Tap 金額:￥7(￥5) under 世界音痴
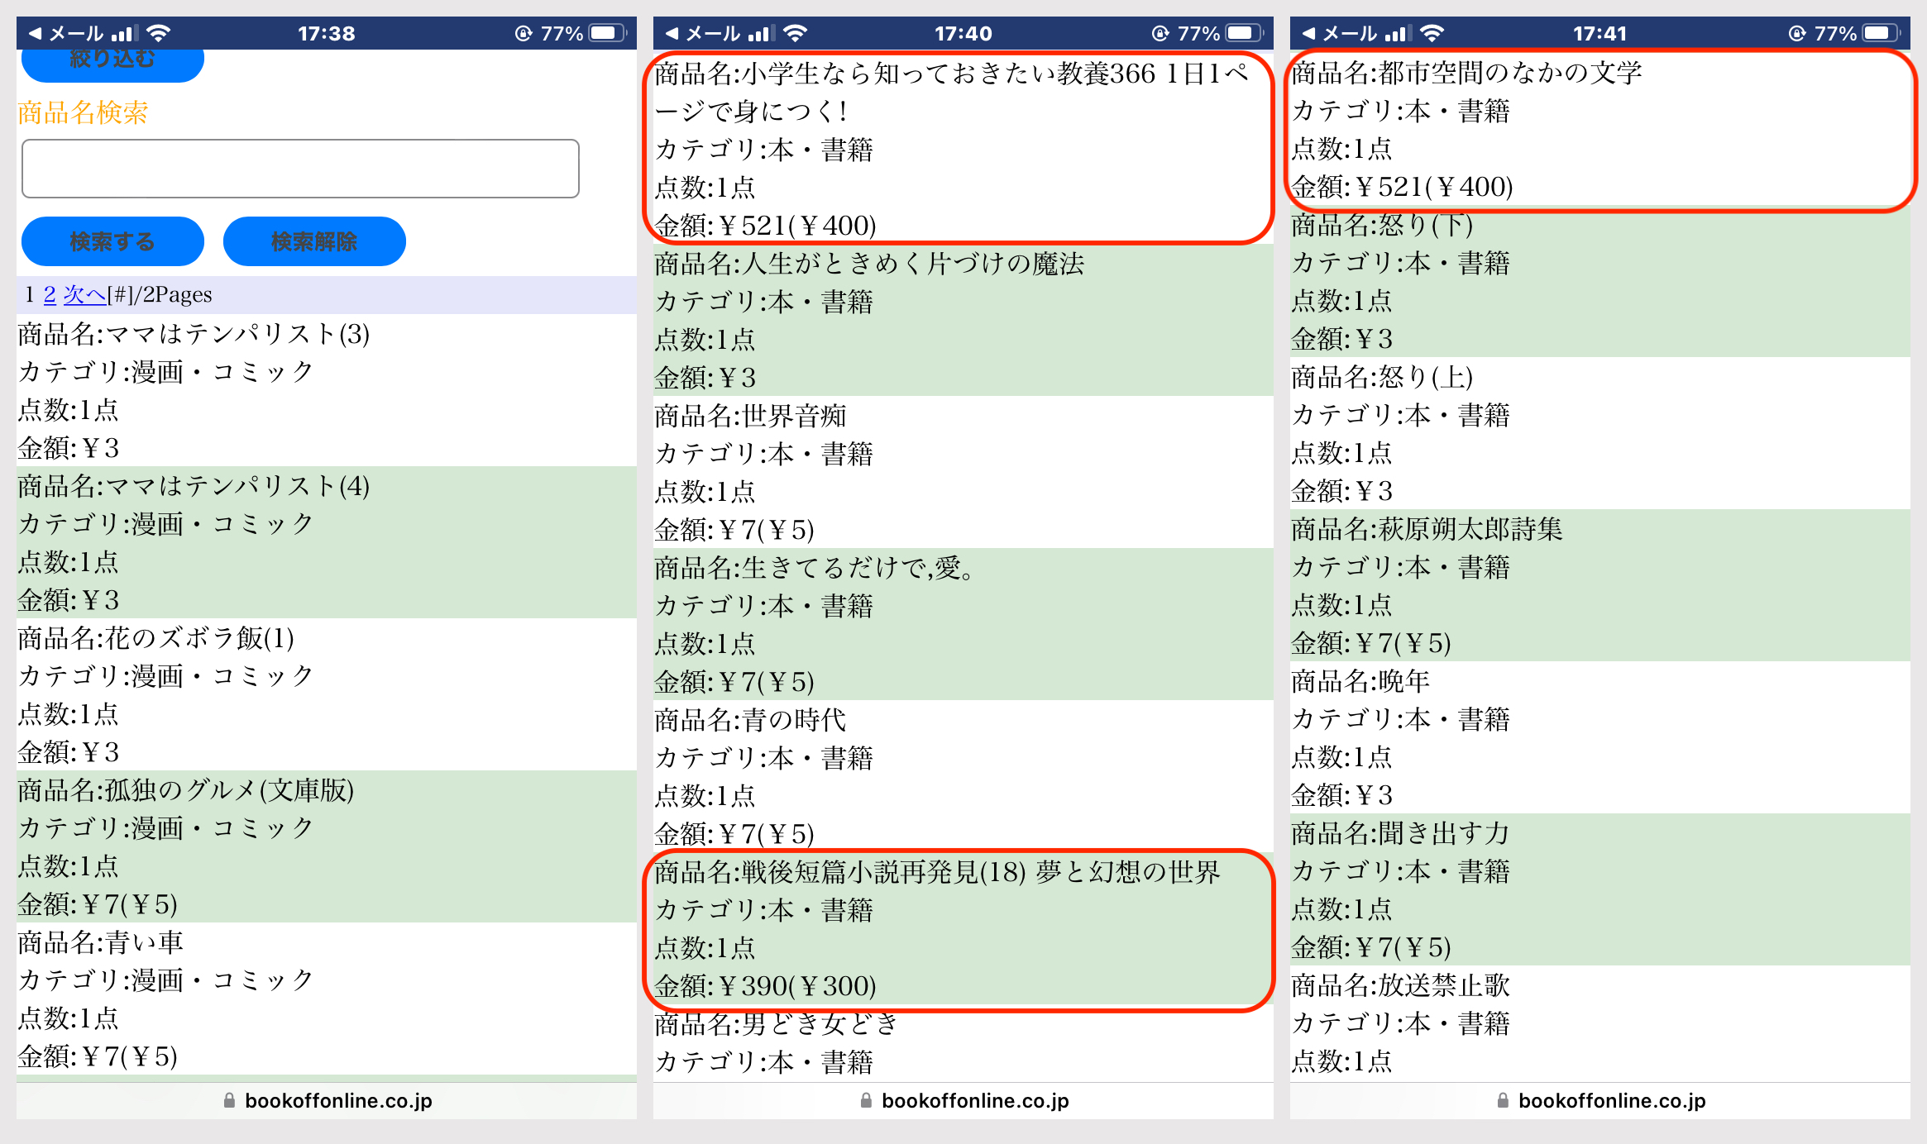Viewport: 1927px width, 1144px height. click(734, 529)
